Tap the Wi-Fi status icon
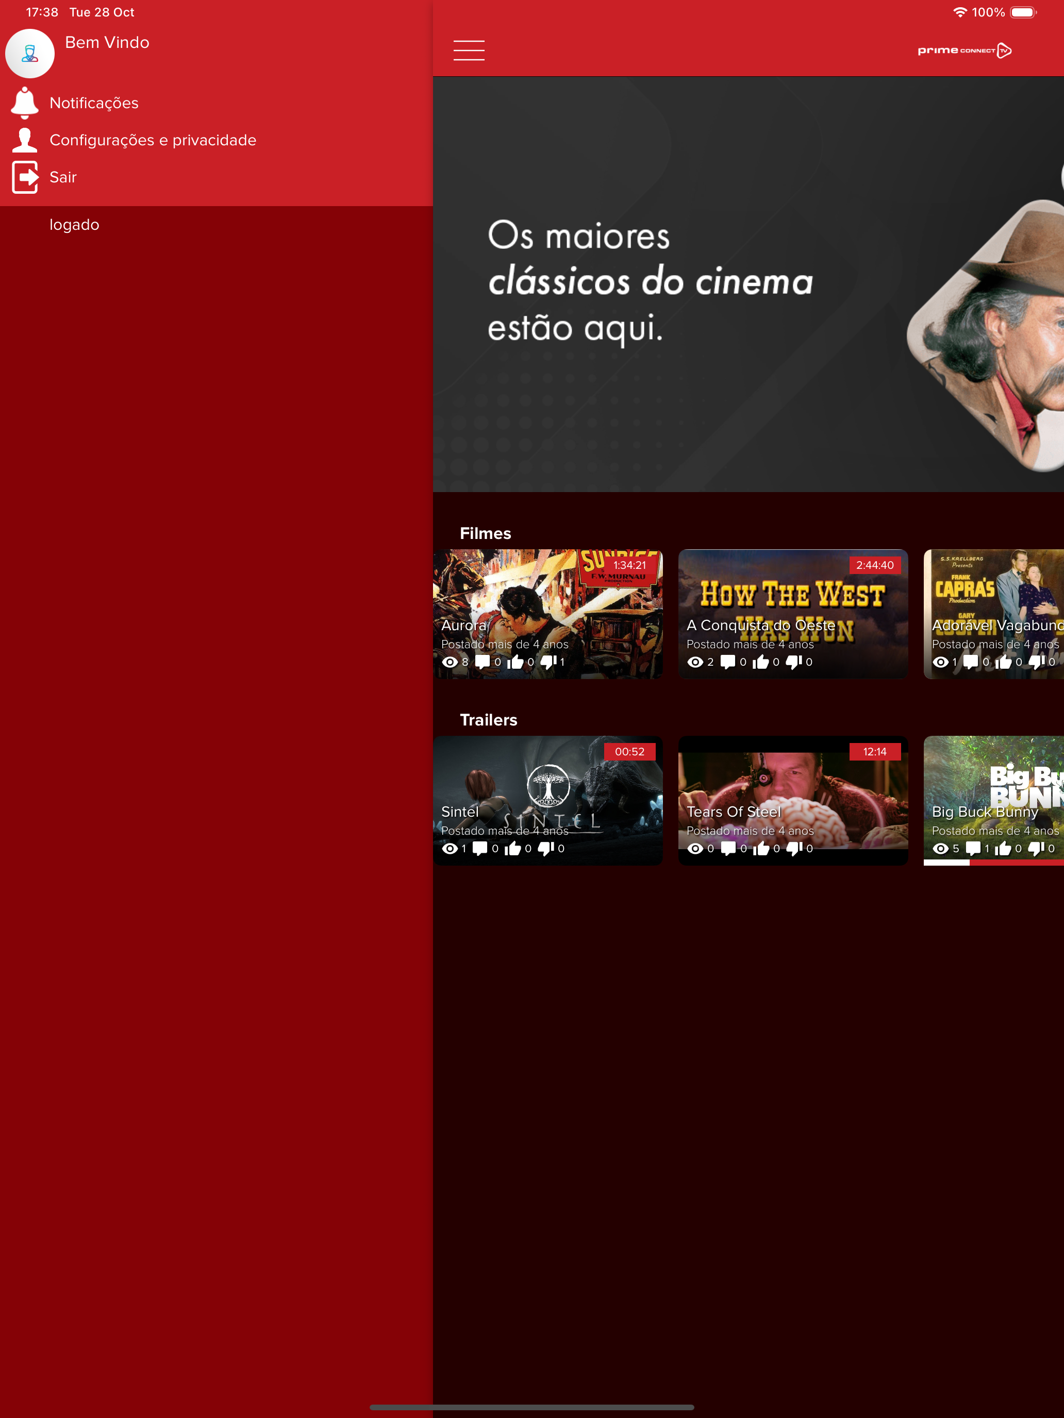 tap(959, 12)
